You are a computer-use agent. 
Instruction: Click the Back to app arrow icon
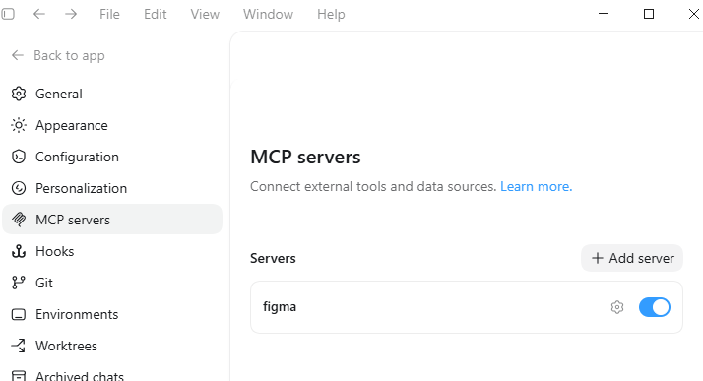click(x=18, y=55)
